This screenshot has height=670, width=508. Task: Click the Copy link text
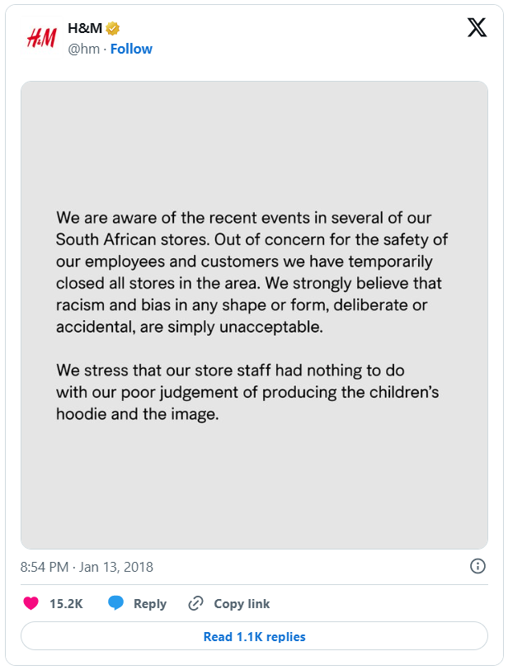point(242,603)
